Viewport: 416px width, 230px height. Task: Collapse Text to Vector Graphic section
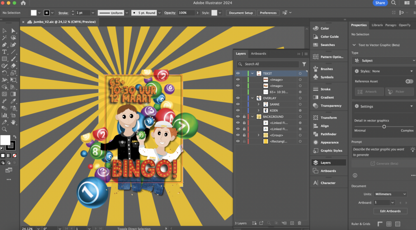(x=354, y=45)
